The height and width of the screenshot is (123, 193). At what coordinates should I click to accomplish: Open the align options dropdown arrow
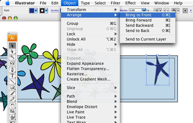(x=178, y=11)
